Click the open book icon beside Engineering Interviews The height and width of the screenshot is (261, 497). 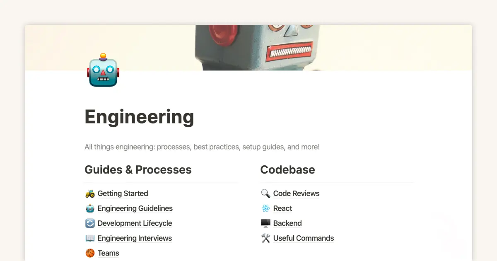89,238
